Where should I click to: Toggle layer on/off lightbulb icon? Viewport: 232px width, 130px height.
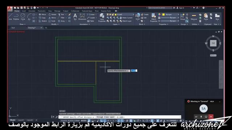click(x=108, y=14)
